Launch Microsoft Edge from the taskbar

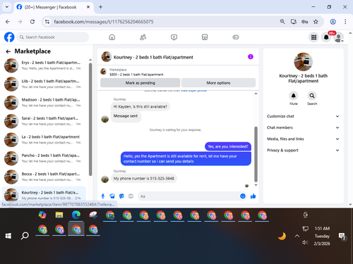pos(76,215)
